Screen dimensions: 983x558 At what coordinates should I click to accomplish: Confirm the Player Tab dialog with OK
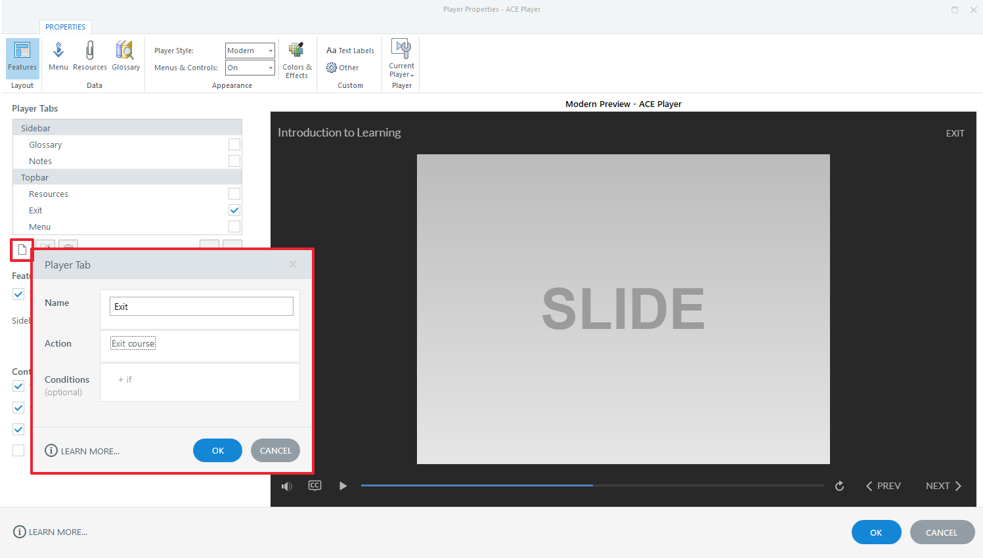coord(217,450)
